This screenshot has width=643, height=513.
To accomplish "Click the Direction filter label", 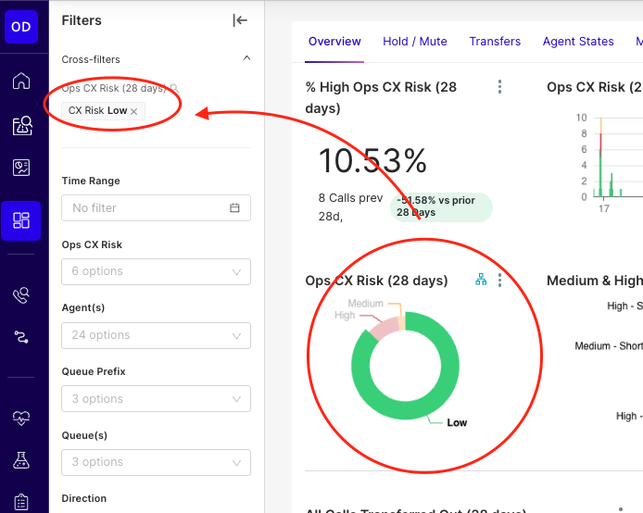I will [x=84, y=498].
